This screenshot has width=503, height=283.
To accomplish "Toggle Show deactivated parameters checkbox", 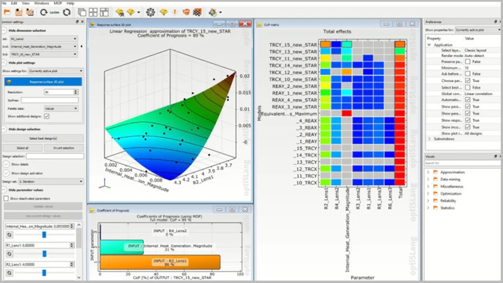I will pos(6,198).
